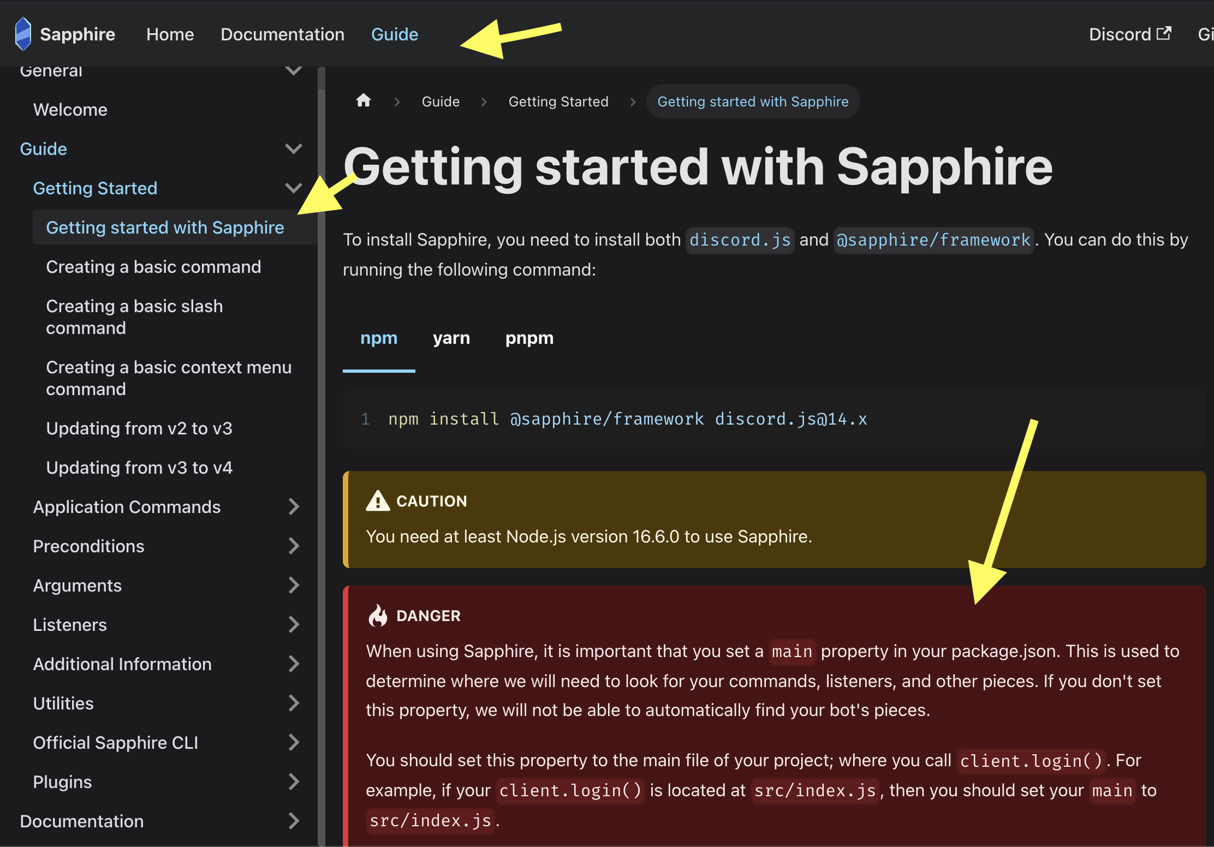Expand Official Sapphire CLI section
1214x847 pixels.
pyautogui.click(x=294, y=743)
